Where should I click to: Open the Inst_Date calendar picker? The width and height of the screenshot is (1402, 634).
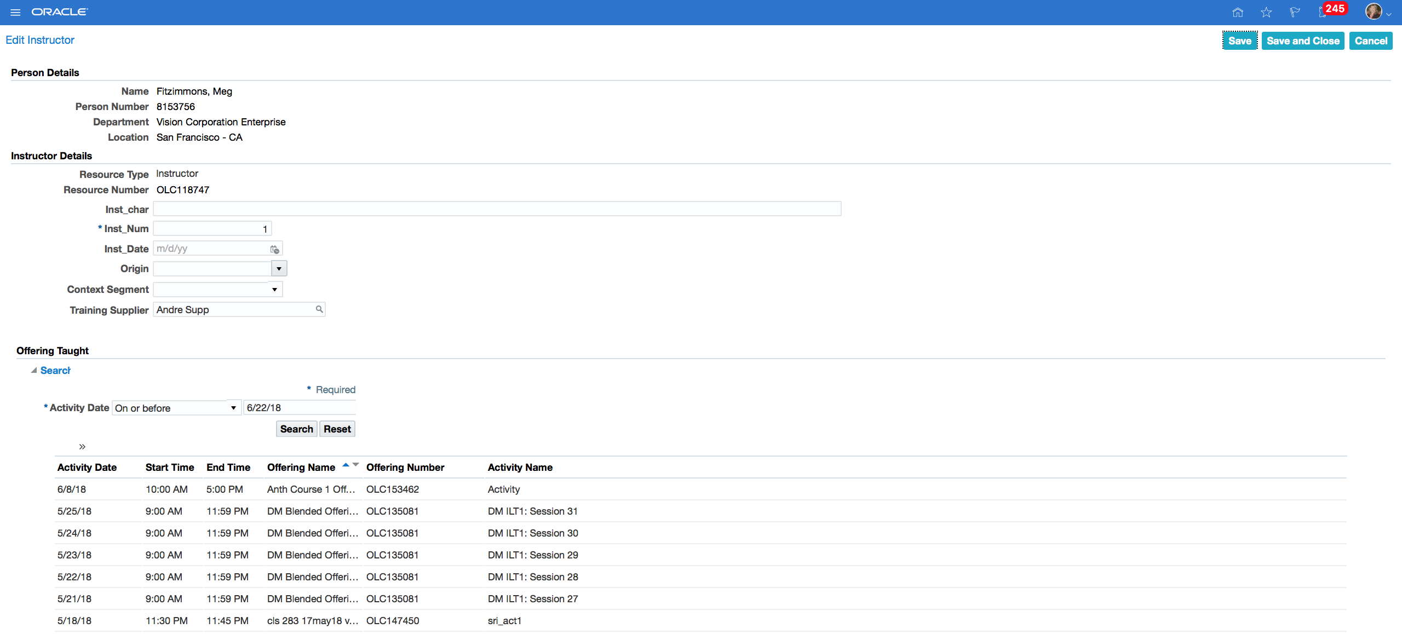pyautogui.click(x=274, y=249)
